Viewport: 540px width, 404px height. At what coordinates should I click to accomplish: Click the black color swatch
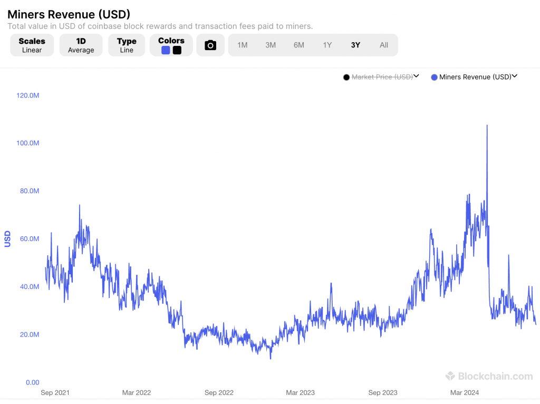pyautogui.click(x=177, y=50)
